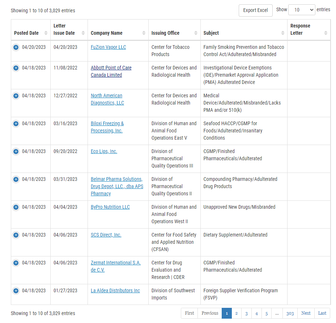The width and height of the screenshot is (336, 323).
Task: Open FuZion Vapor LLC letter link
Action: tap(109, 47)
